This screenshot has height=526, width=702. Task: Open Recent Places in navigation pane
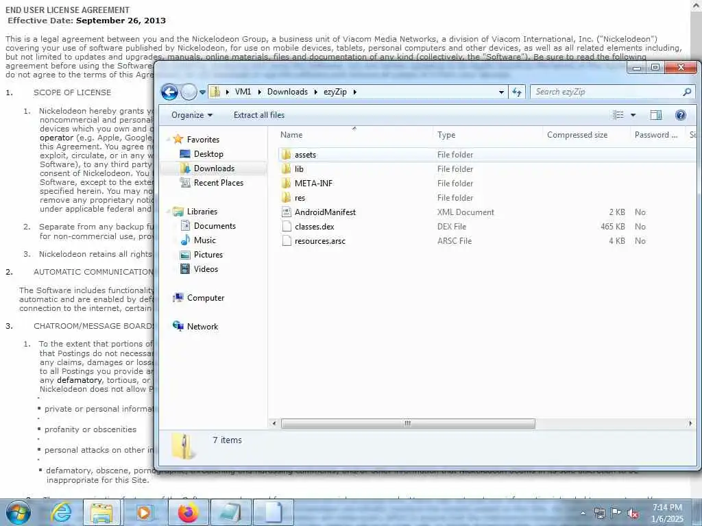[218, 182]
